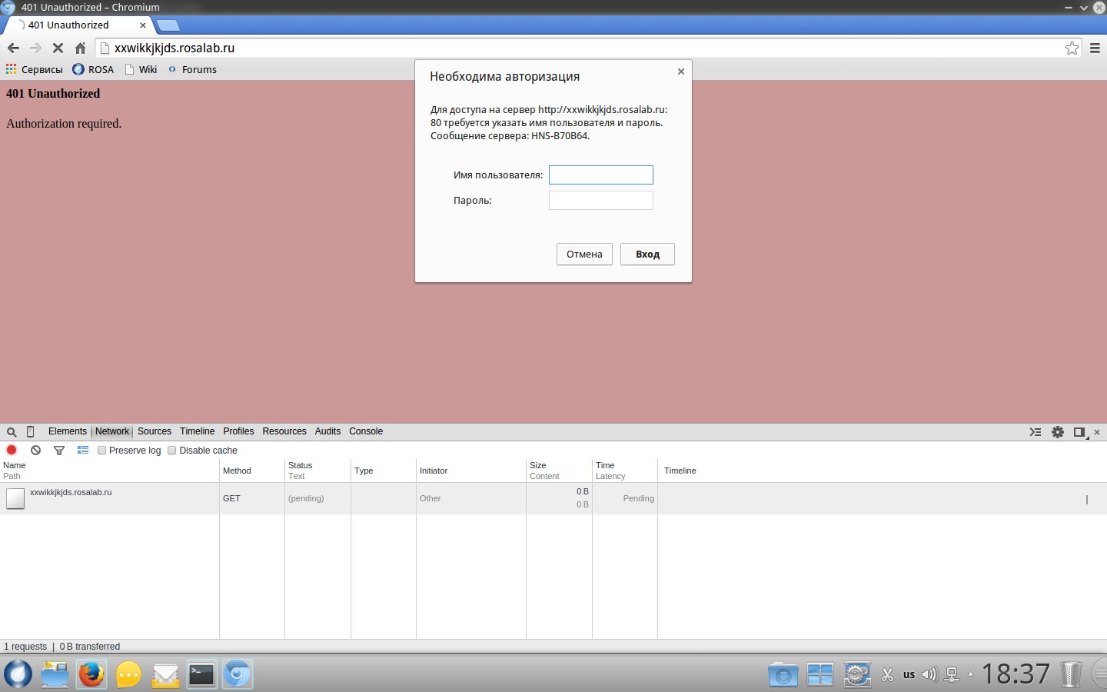Open the terminal from the taskbar
This screenshot has height=692, width=1107.
click(201, 674)
